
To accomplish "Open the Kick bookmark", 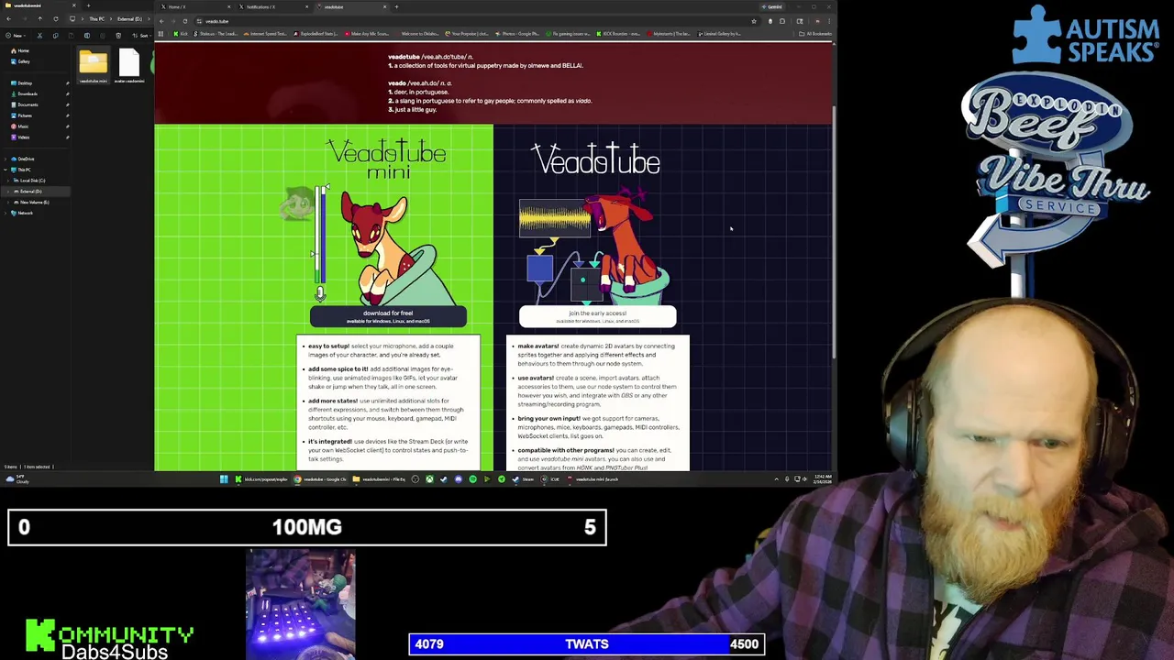I will coord(181,34).
